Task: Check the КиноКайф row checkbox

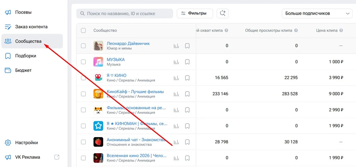Action: coord(83,94)
